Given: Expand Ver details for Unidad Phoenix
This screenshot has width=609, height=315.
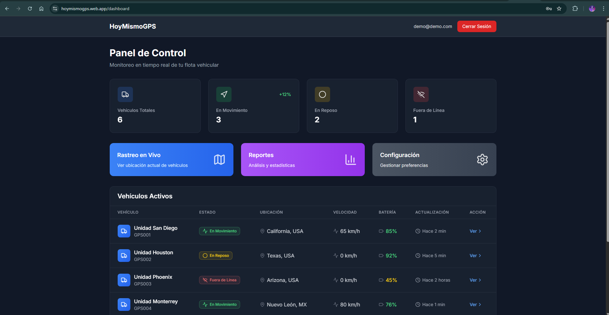Looking at the screenshot, I should coord(475,280).
